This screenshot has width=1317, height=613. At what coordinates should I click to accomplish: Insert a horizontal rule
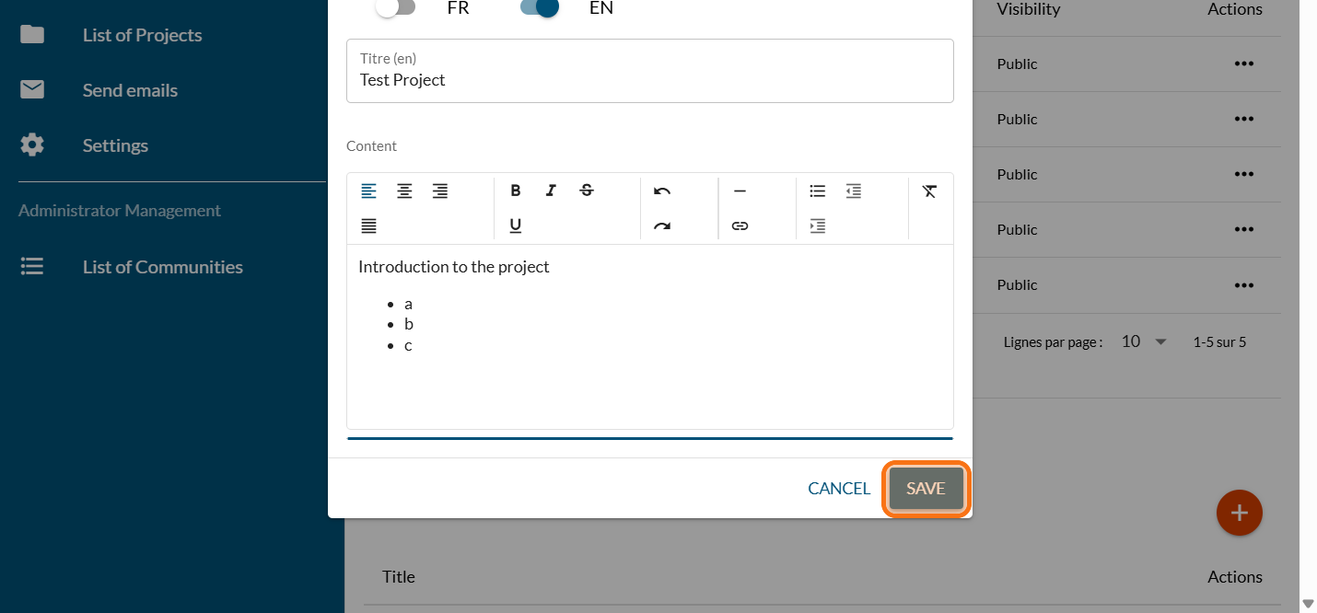pyautogui.click(x=740, y=191)
